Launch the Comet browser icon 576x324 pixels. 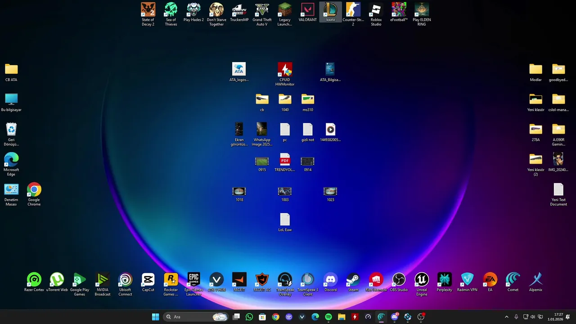pos(513,283)
